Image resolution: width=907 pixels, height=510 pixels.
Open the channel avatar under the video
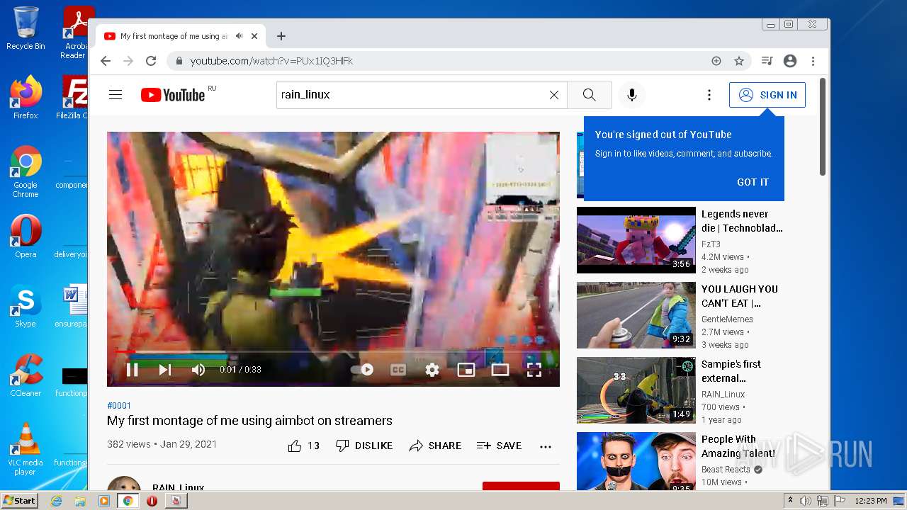click(x=124, y=483)
